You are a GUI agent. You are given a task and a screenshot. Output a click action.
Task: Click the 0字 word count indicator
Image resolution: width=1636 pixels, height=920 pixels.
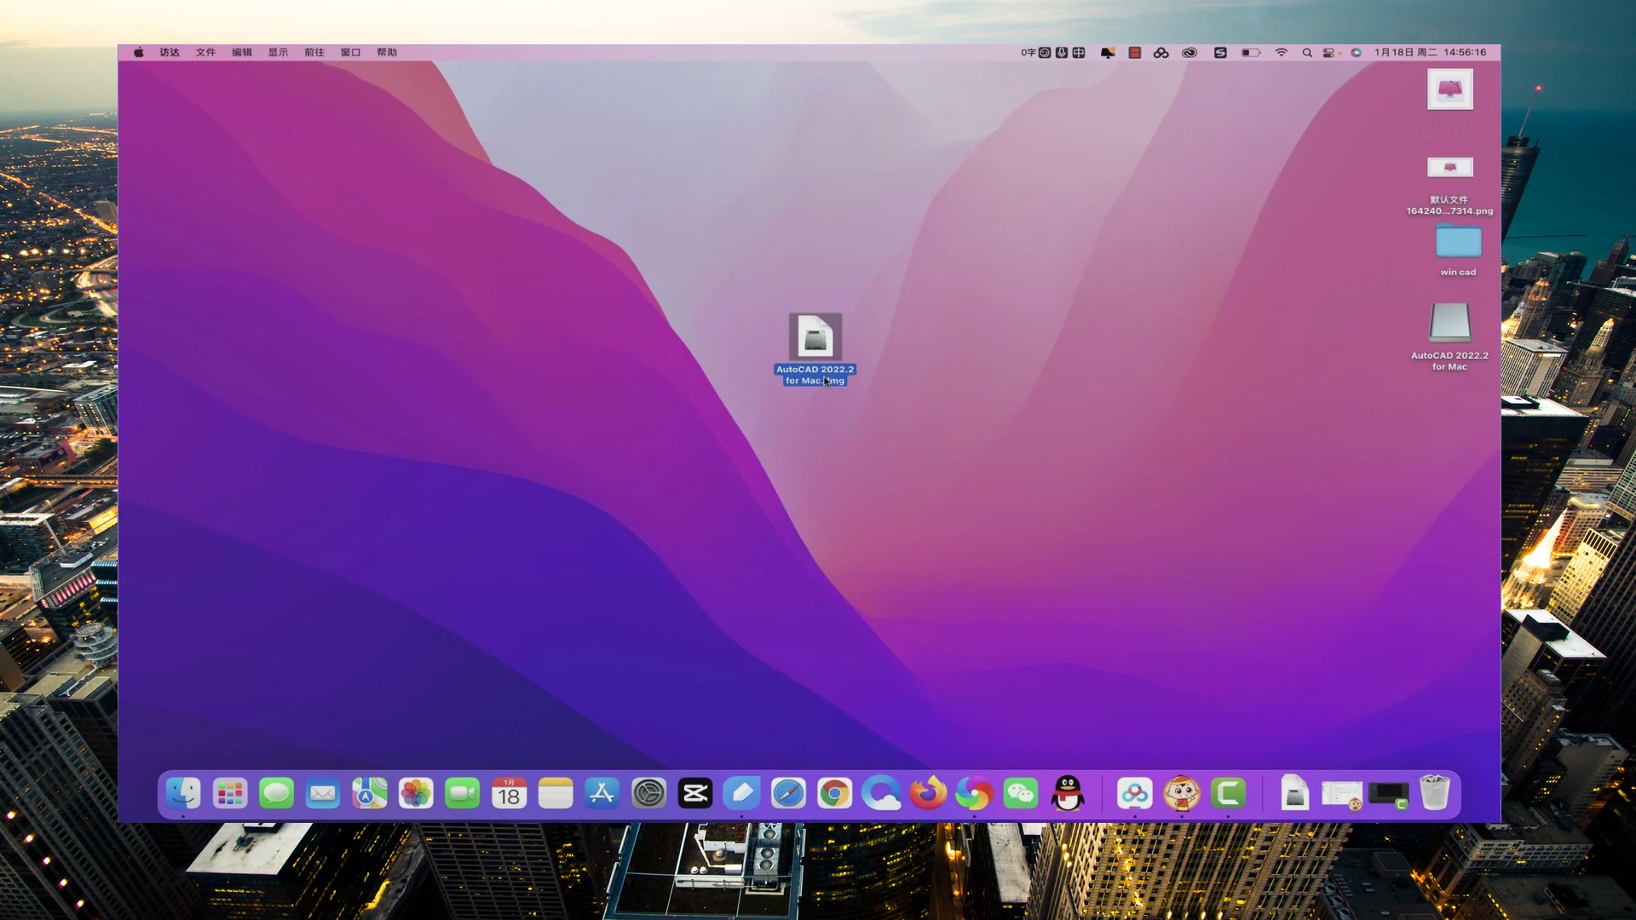[1028, 53]
